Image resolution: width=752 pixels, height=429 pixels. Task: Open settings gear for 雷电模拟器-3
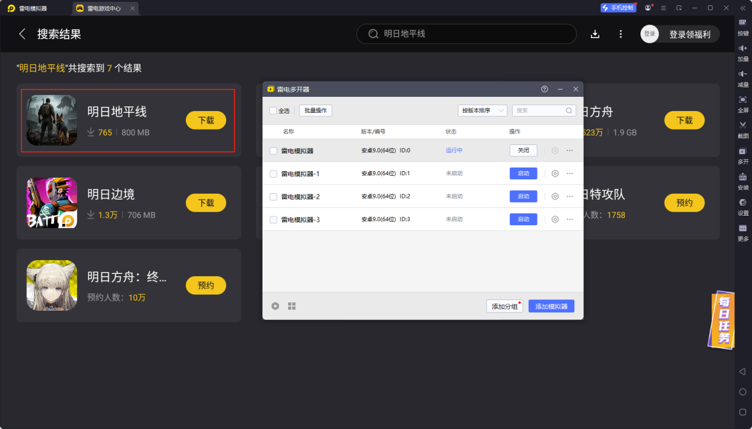tap(555, 219)
